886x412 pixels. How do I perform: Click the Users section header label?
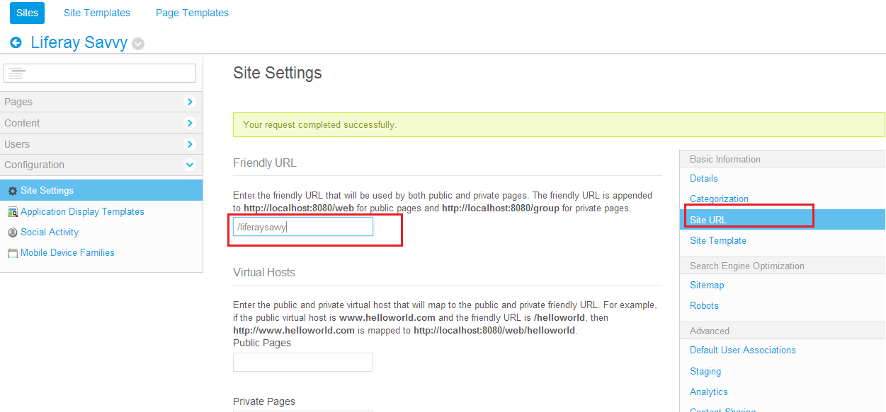(x=17, y=144)
